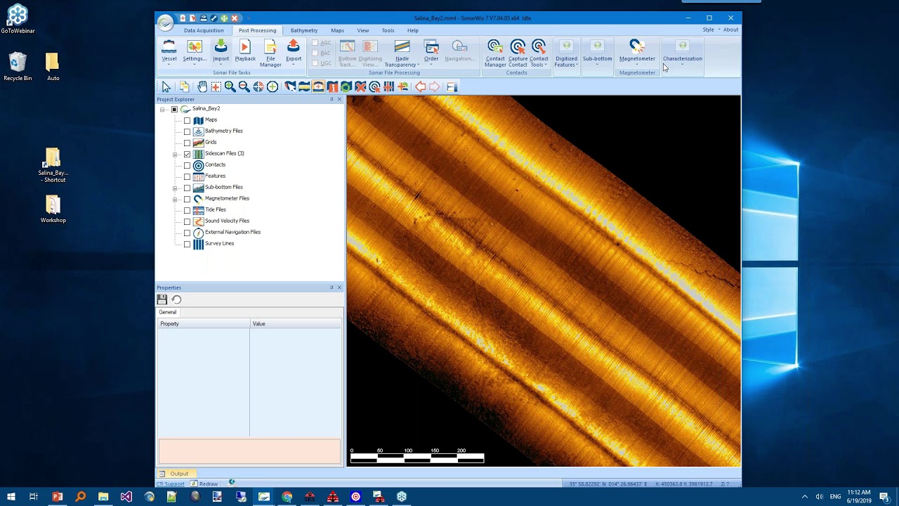
Task: Close the Project Explorer panel
Action: 339,99
